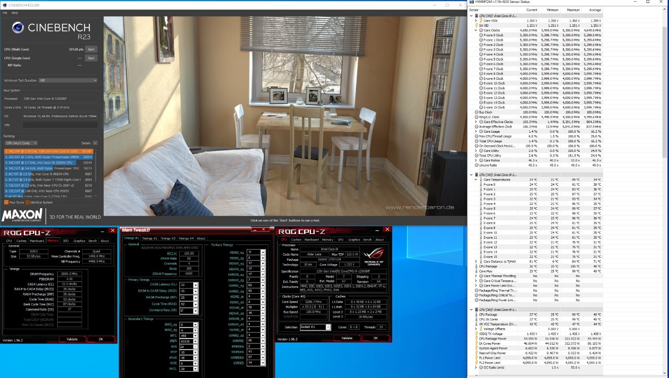Open the Details dropdown in Ranking
The height and width of the screenshot is (378, 669).
coord(95,143)
